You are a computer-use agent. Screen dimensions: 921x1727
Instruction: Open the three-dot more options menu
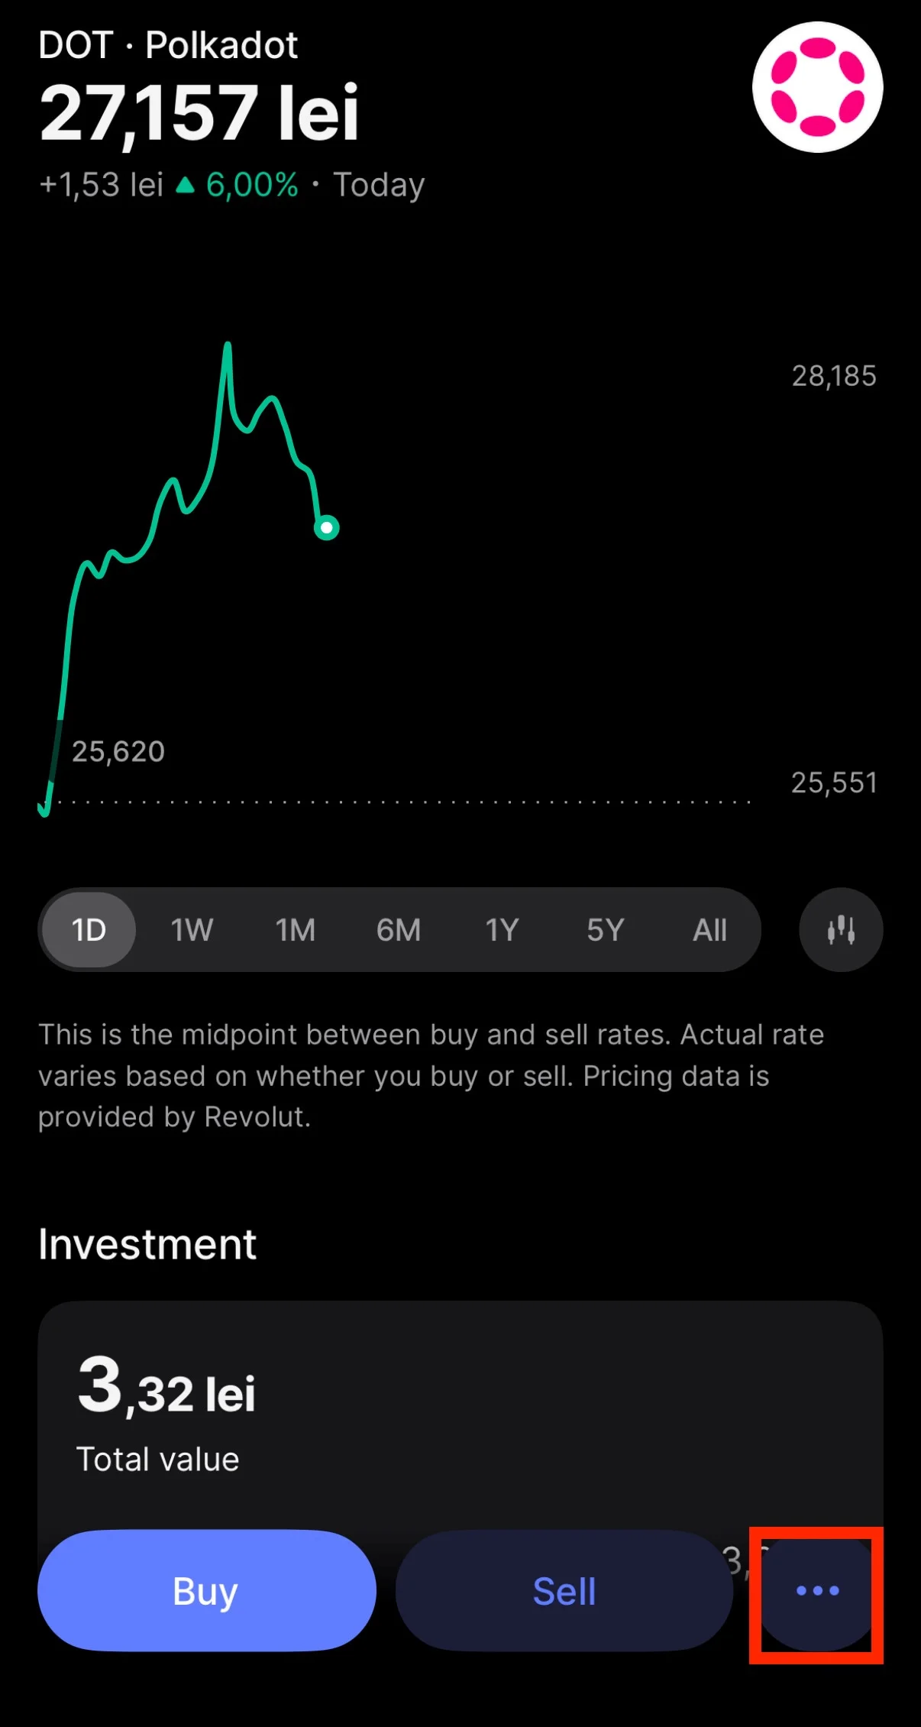click(x=817, y=1591)
